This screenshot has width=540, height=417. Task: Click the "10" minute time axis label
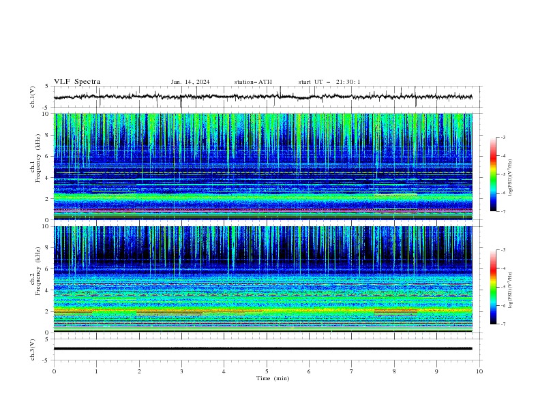(x=479, y=371)
